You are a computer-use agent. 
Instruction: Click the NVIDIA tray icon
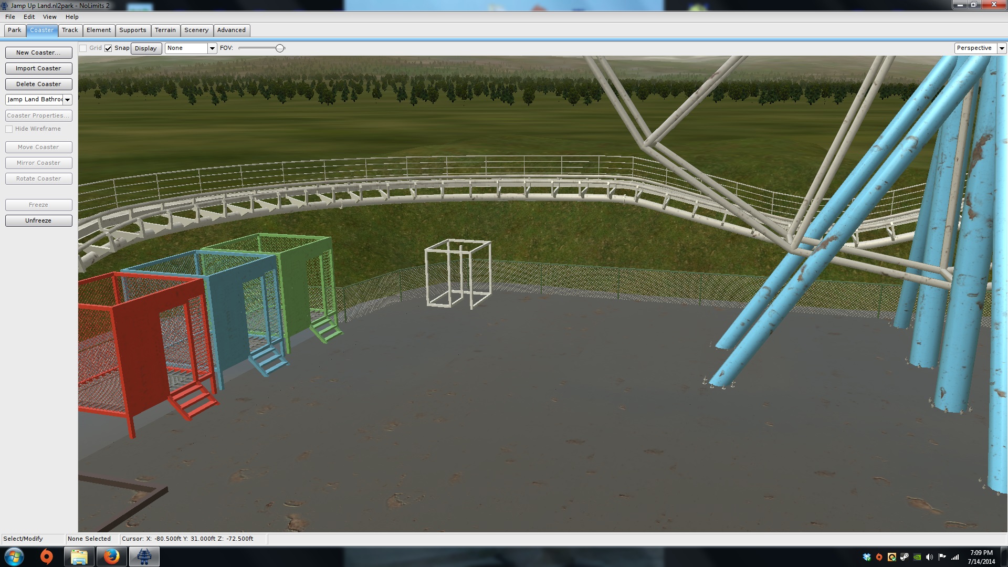[x=917, y=557]
